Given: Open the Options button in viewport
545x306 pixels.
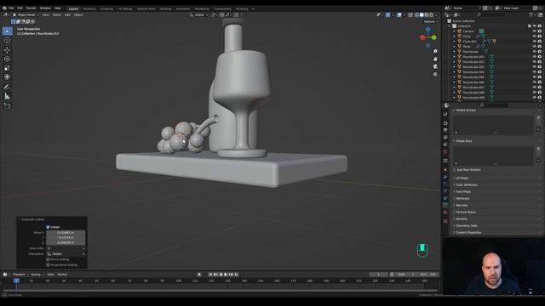Looking at the screenshot, I should [430, 21].
